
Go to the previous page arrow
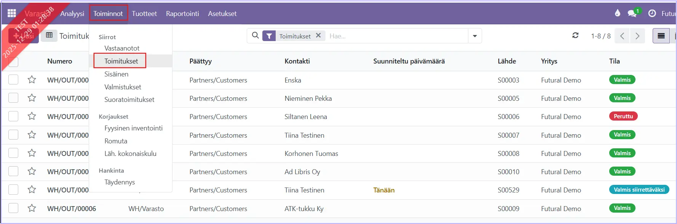click(622, 36)
